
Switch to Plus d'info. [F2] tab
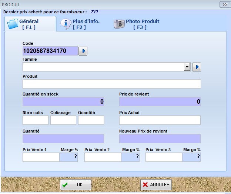coord(80,24)
